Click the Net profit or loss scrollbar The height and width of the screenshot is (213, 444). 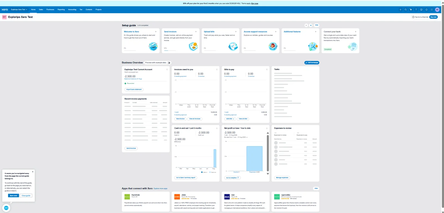[268, 153]
